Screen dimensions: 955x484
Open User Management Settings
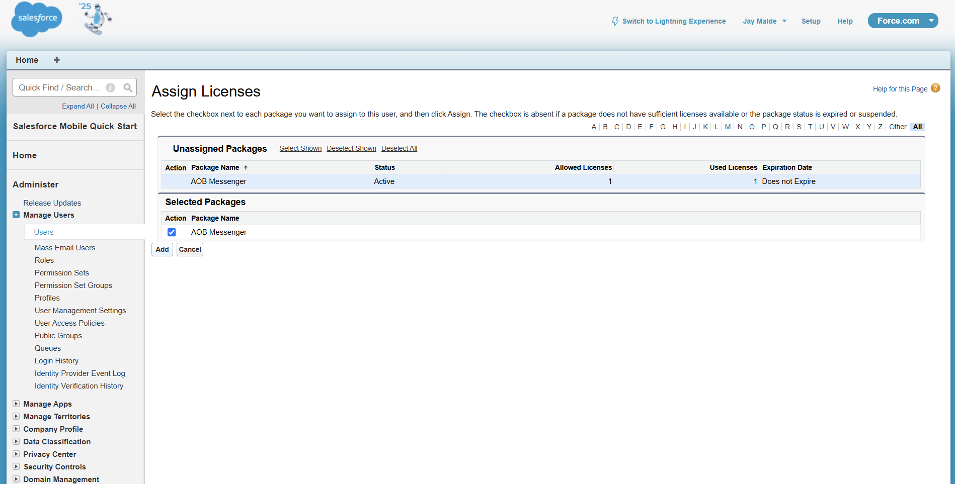click(81, 310)
